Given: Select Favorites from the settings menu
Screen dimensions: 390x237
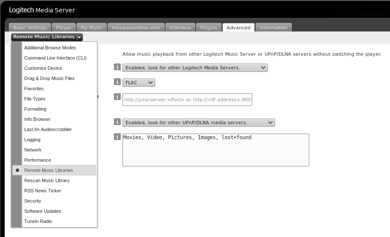Looking at the screenshot, I should pos(54,89).
